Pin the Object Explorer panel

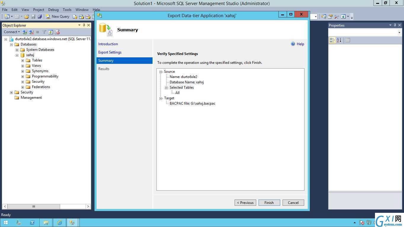coord(84,25)
